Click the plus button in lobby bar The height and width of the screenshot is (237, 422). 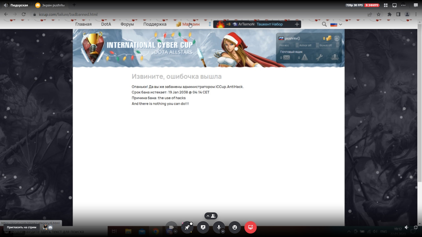(297, 24)
